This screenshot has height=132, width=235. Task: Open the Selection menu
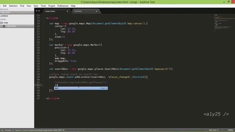click(x=13, y=6)
